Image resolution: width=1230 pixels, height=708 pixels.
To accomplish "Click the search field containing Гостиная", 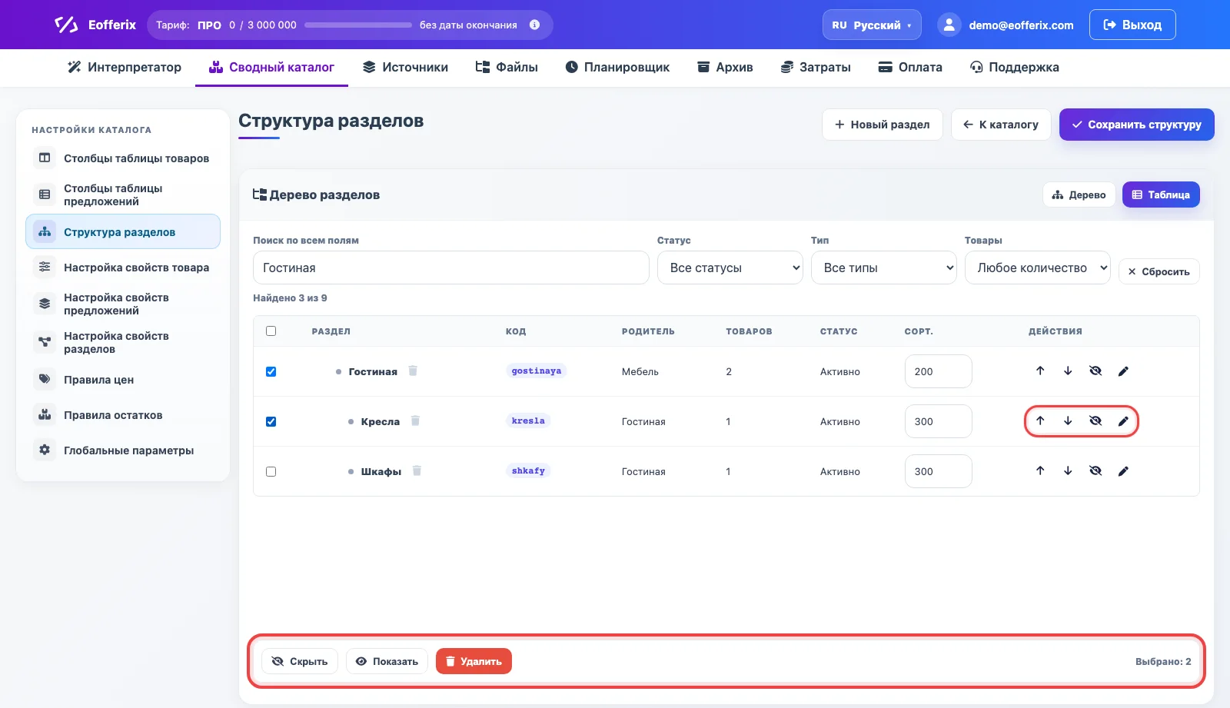I will pyautogui.click(x=451, y=268).
